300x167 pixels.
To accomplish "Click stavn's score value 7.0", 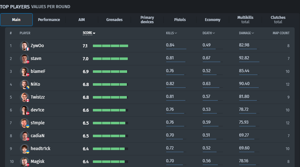I will (86, 59).
